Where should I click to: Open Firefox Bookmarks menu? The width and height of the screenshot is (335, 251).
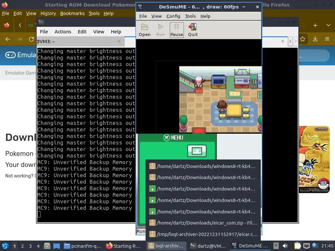tap(72, 13)
